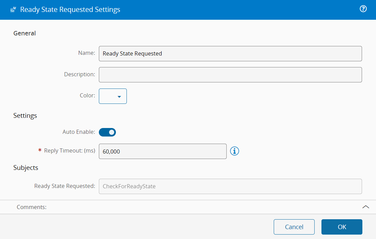Select the Ready State Requested name text
Screen dimensions: 376x239
[x=132, y=53]
